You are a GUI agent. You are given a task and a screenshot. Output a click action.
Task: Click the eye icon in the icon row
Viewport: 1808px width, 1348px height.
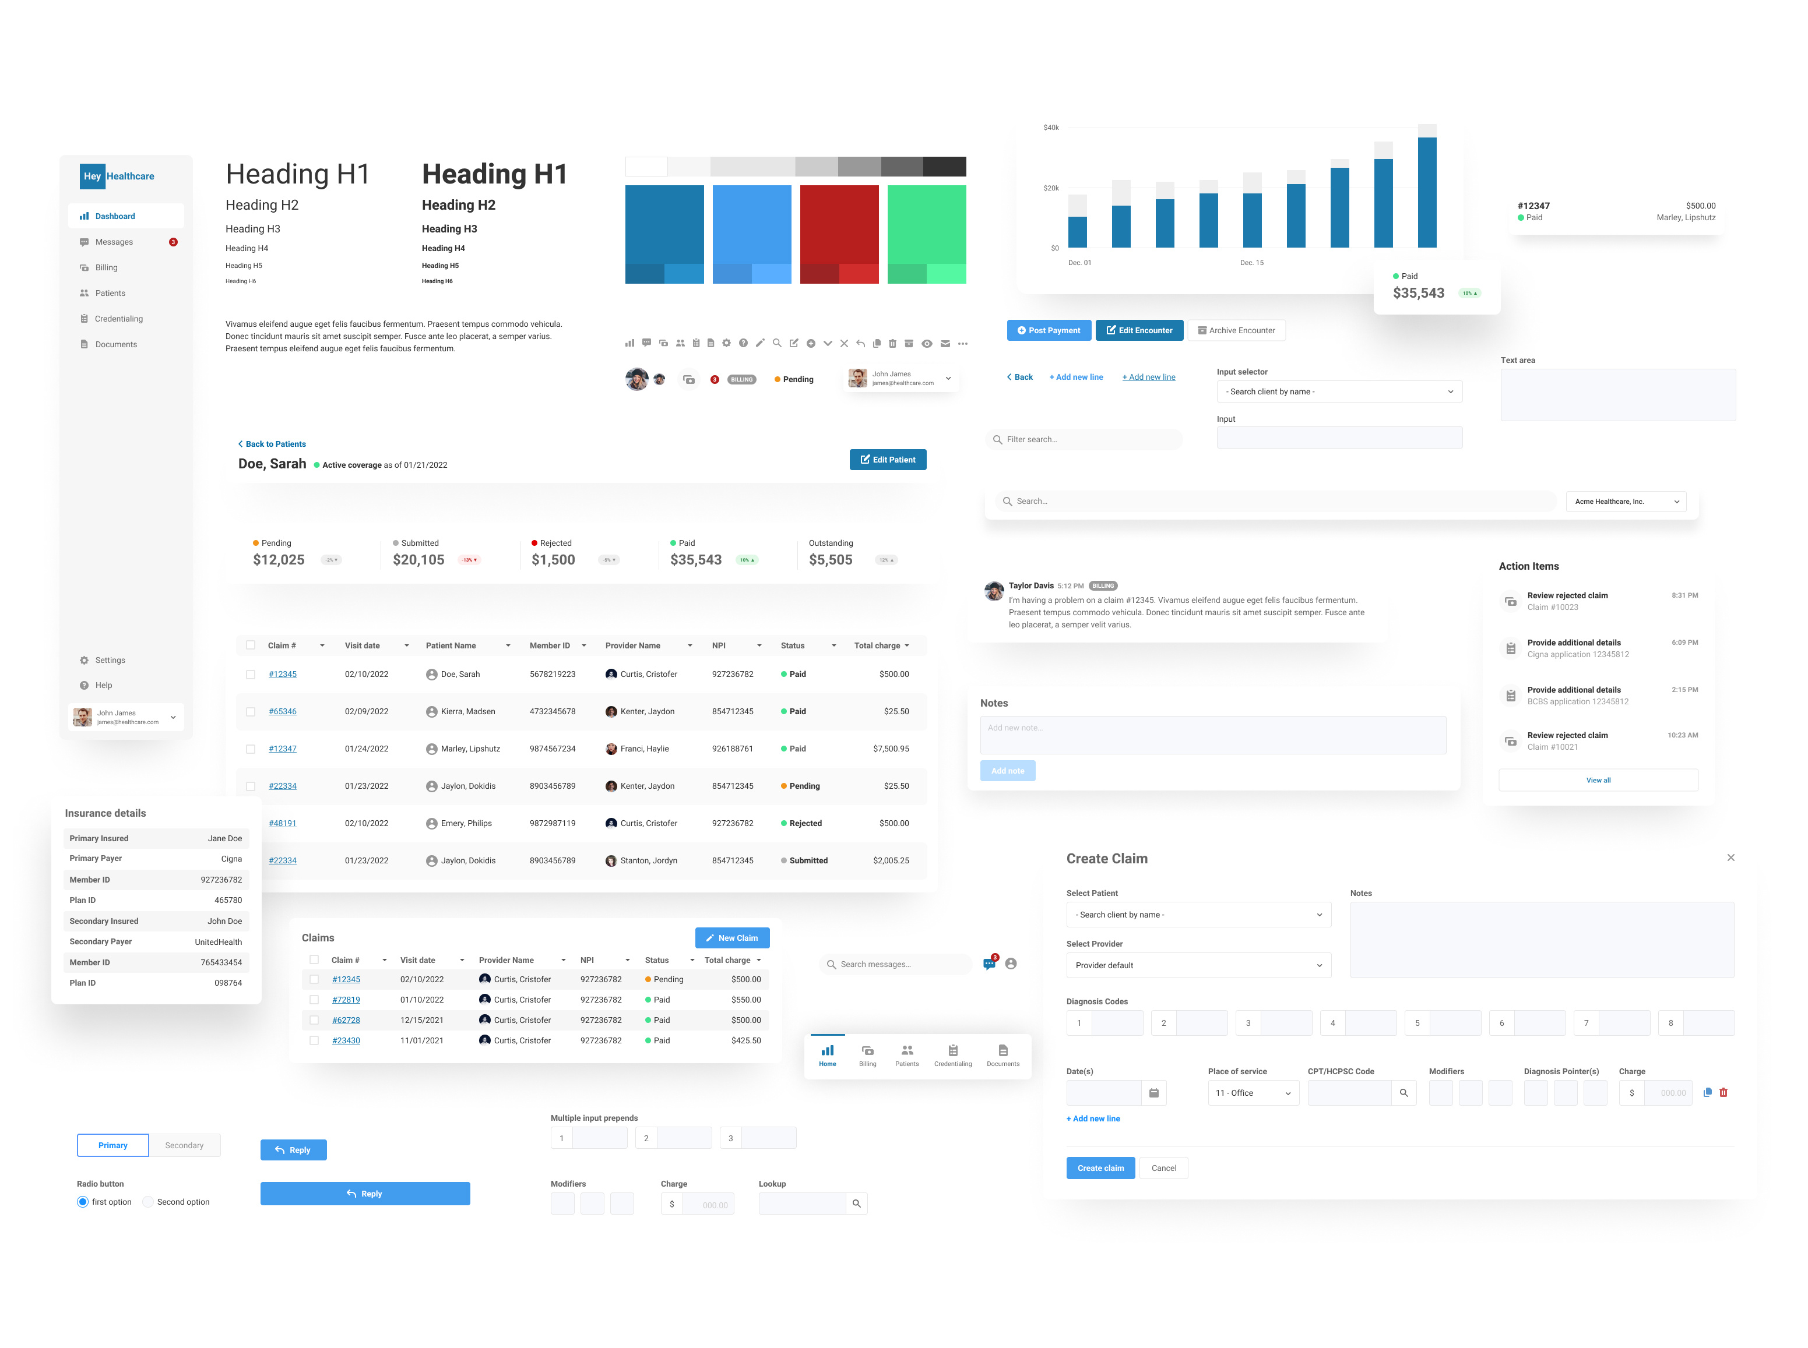(x=927, y=344)
